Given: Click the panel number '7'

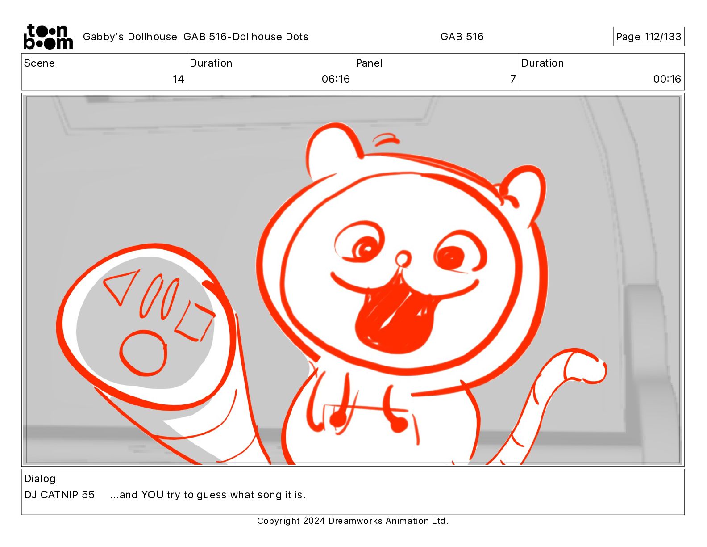Looking at the screenshot, I should [x=513, y=79].
